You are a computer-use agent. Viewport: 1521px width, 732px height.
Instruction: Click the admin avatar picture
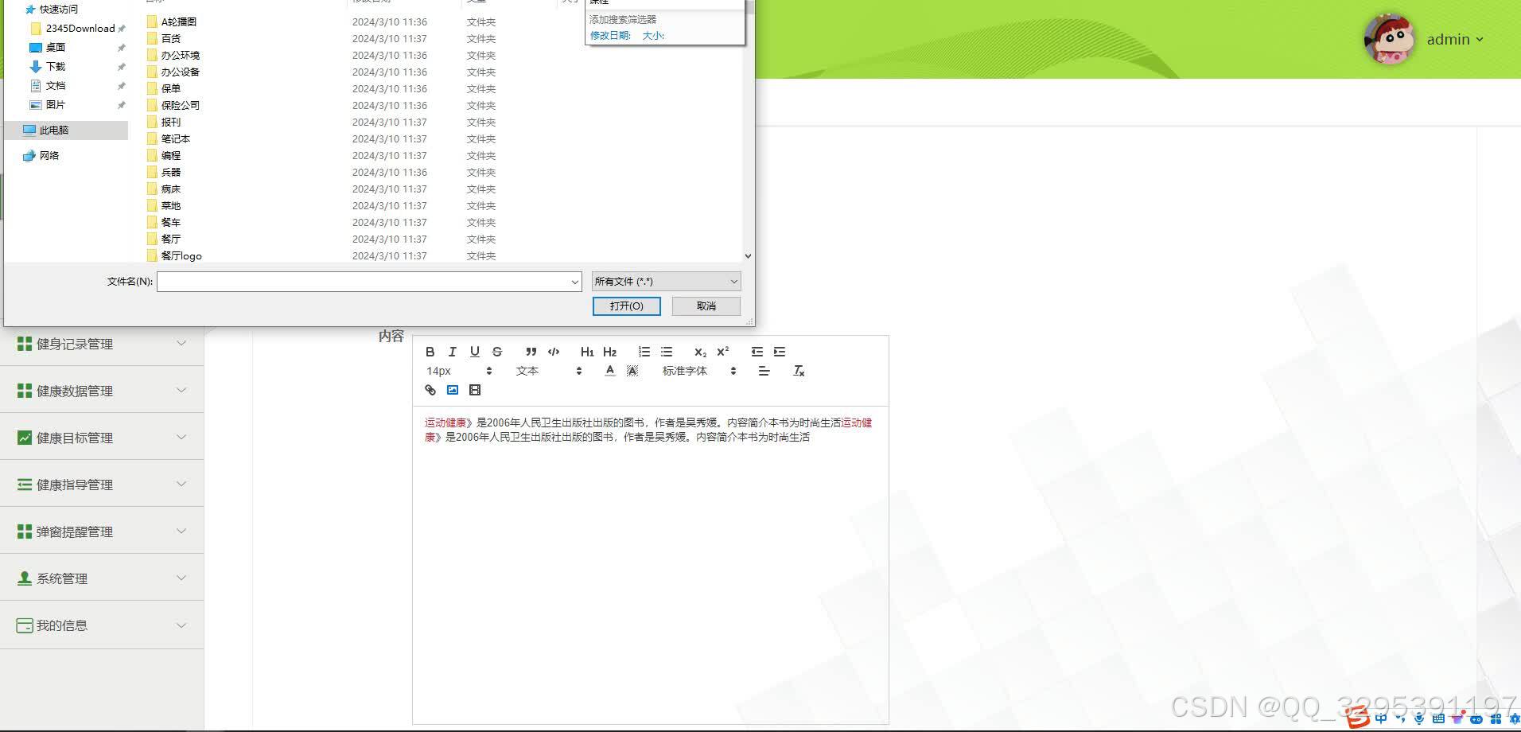point(1389,38)
